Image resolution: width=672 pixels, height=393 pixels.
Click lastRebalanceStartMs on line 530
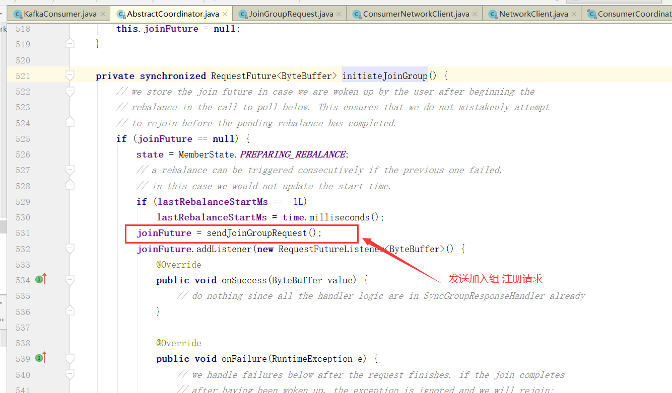click(x=212, y=217)
